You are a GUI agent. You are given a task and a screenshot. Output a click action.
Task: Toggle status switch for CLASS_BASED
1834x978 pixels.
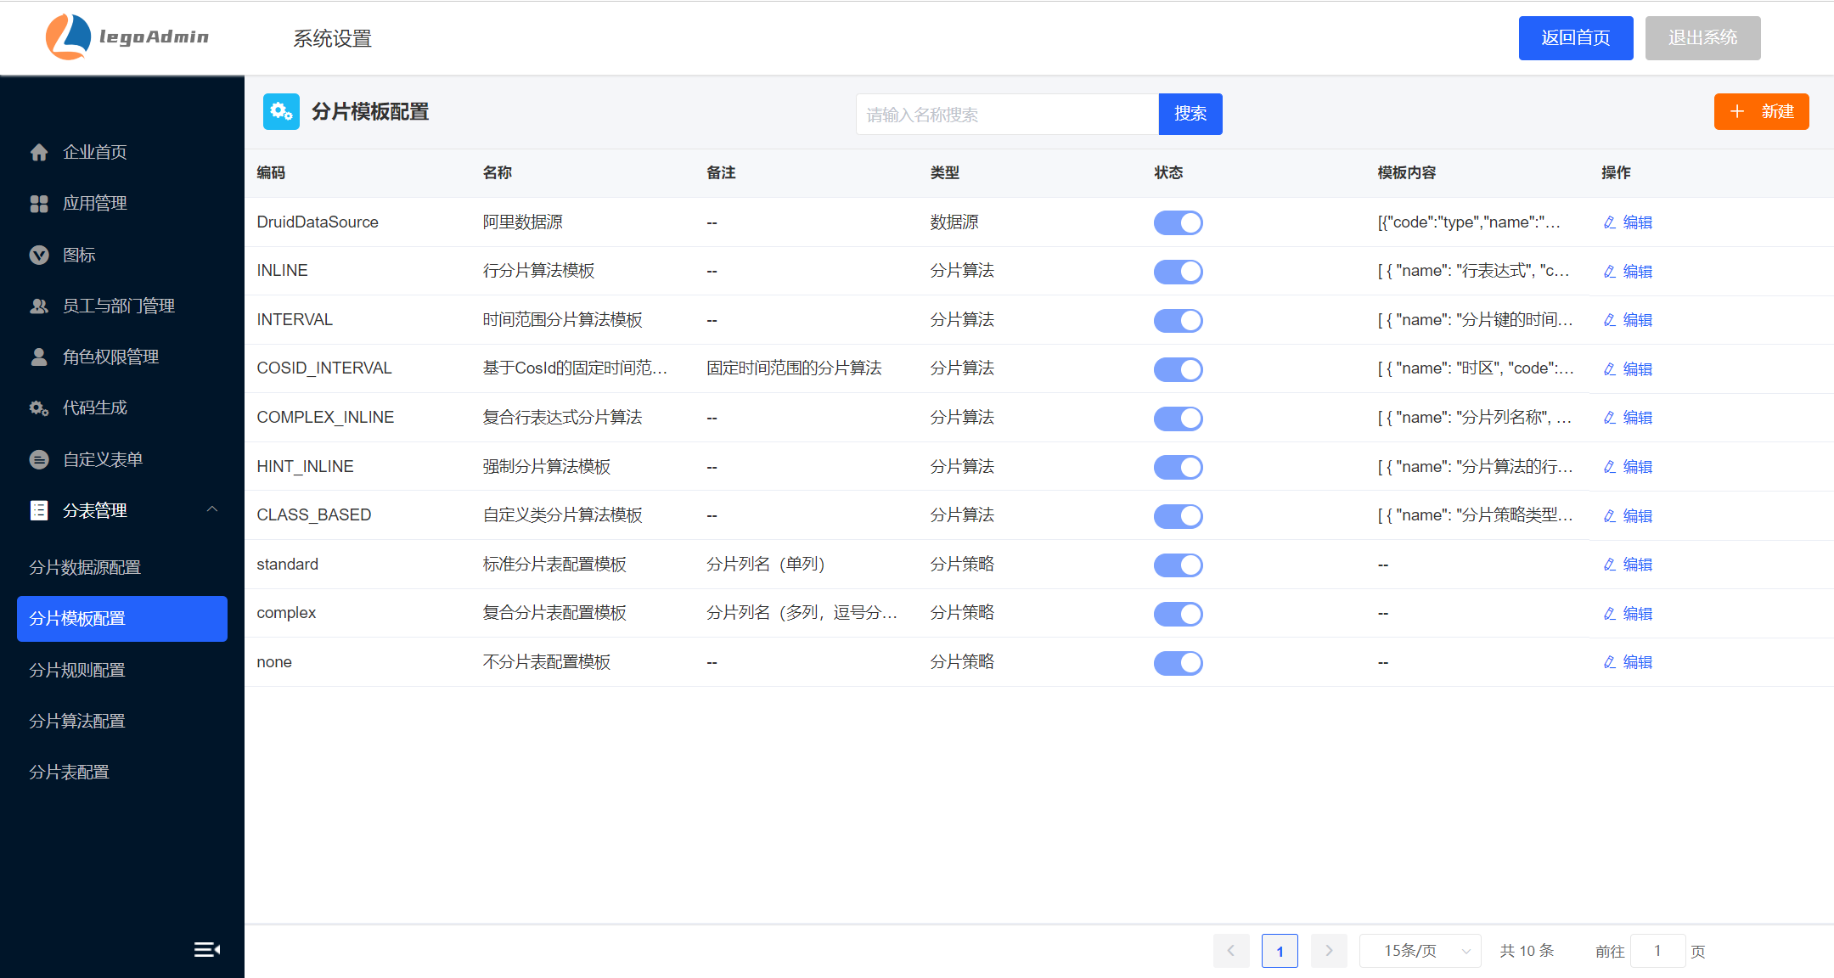pyautogui.click(x=1178, y=516)
